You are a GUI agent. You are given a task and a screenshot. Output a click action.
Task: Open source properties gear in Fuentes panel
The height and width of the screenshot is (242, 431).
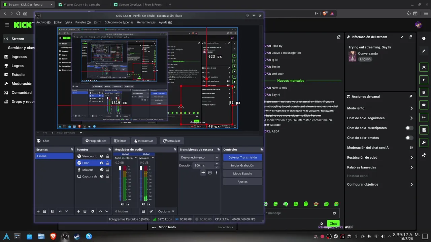click(x=93, y=211)
